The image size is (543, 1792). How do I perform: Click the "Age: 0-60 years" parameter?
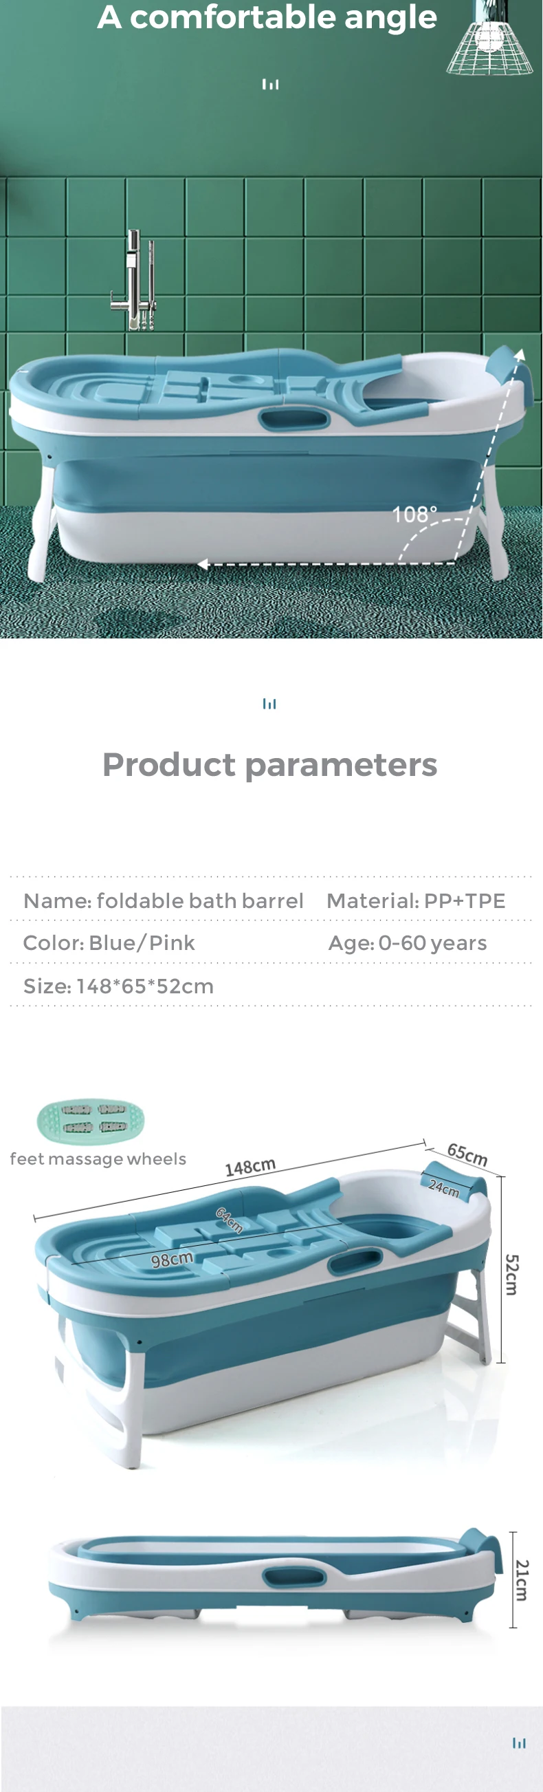coord(408,942)
